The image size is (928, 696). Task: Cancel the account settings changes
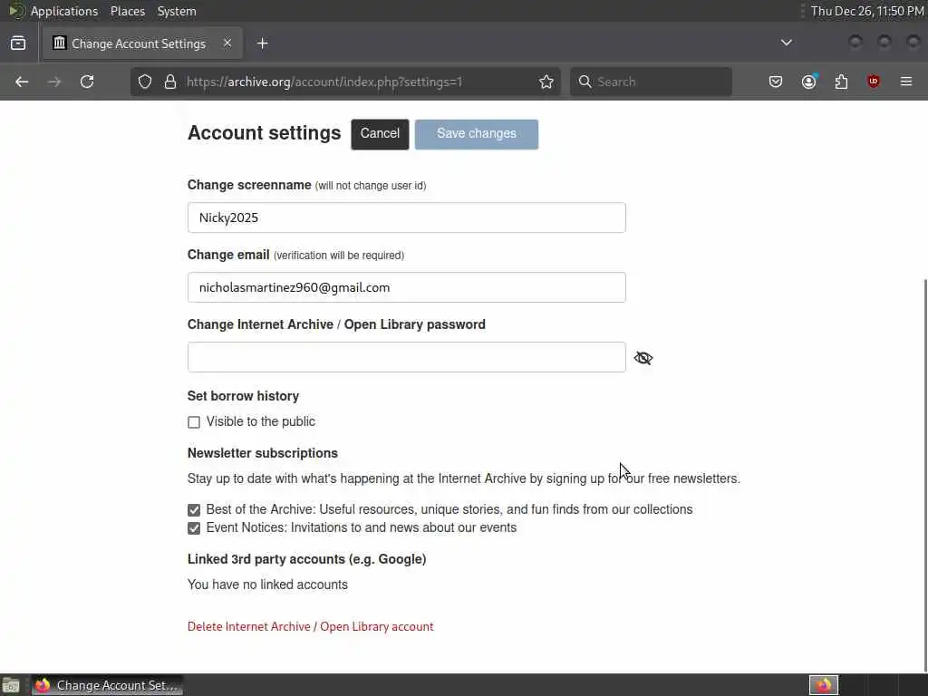380,134
